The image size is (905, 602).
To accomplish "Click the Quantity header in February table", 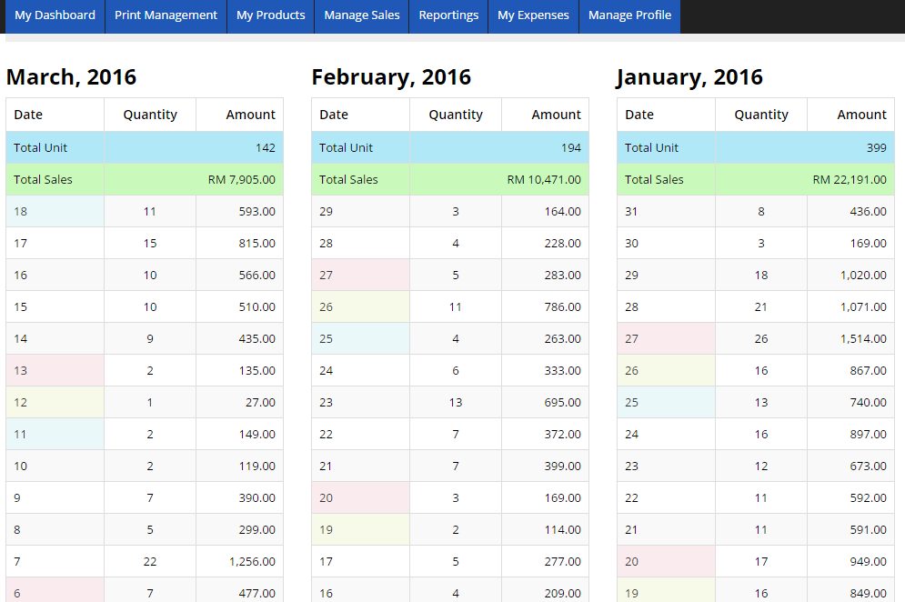I will (456, 115).
